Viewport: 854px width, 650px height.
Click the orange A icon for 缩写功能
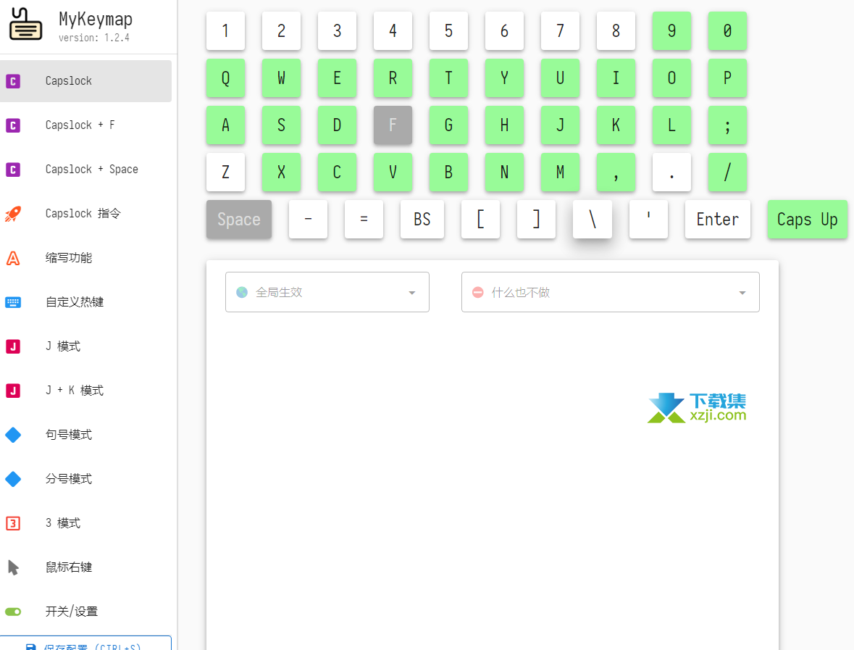coord(13,258)
